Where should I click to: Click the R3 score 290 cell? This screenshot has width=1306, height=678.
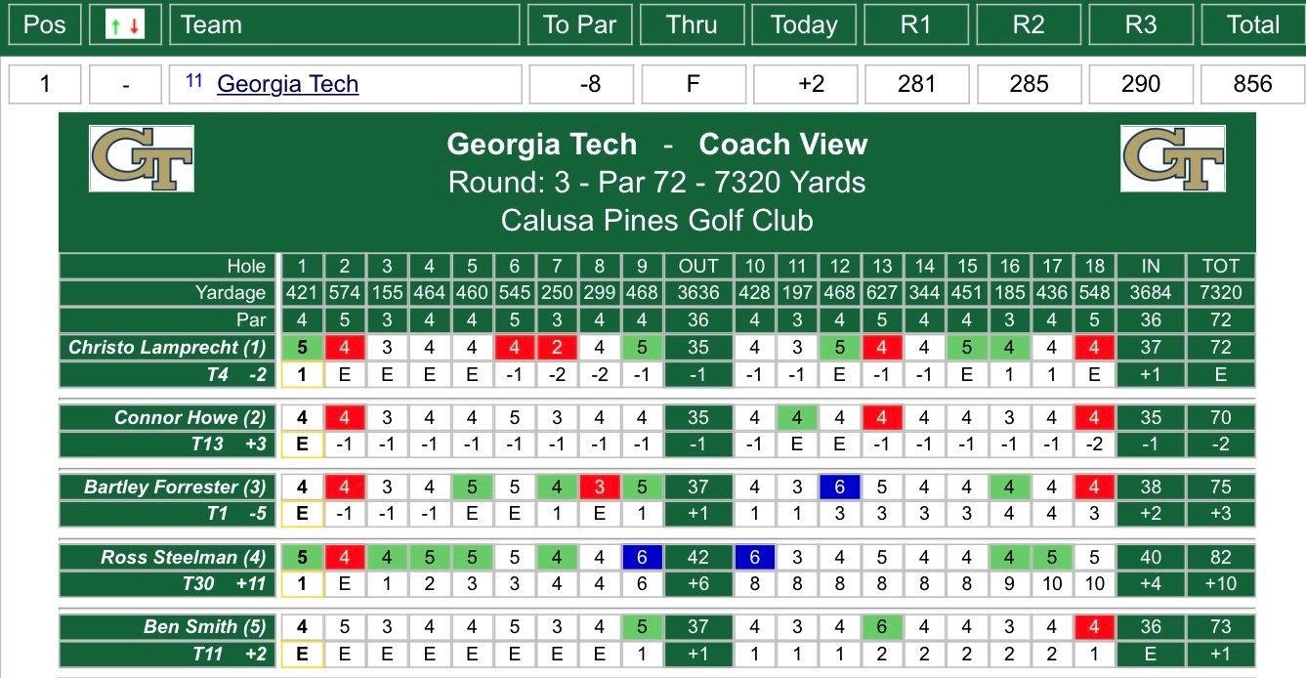coord(1141,84)
